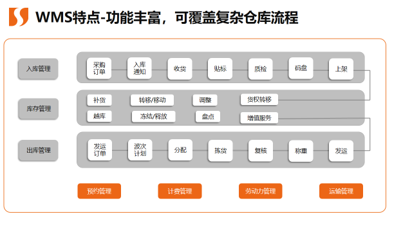Click the orange S logo icon
Viewport: 412px width, 232px height.
(x=19, y=17)
